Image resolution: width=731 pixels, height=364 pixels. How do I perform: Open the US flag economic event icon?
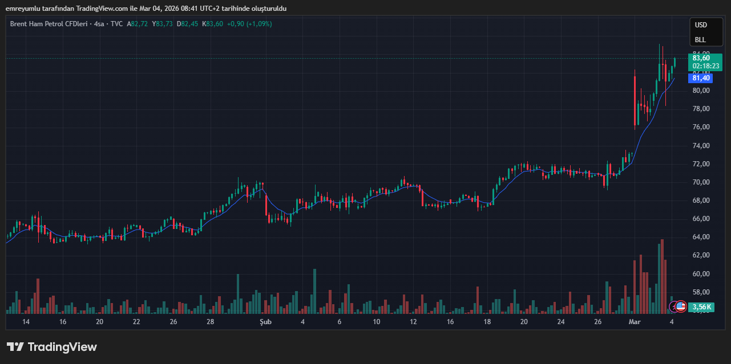point(681,306)
